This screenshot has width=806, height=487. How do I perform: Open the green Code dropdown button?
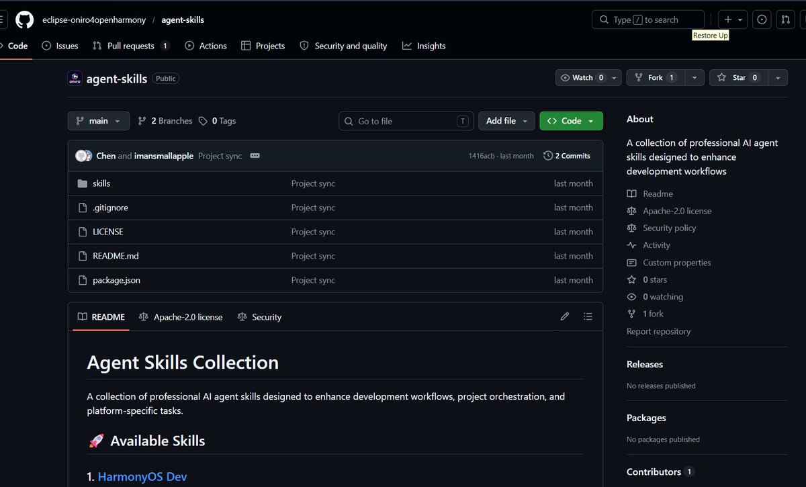[x=571, y=121]
